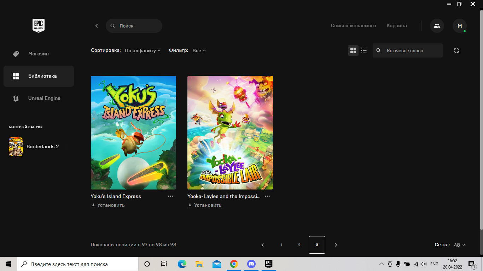The image size is (483, 271).
Task: Open options menu for Yoku's Island Express
Action: (170, 196)
